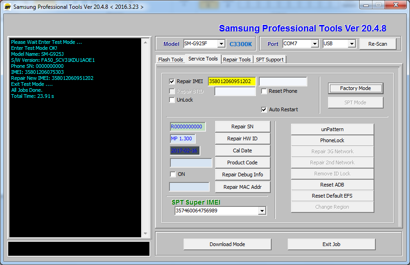
Task: Click log line 'Model Name: SM-G925J'
Action: (37, 54)
